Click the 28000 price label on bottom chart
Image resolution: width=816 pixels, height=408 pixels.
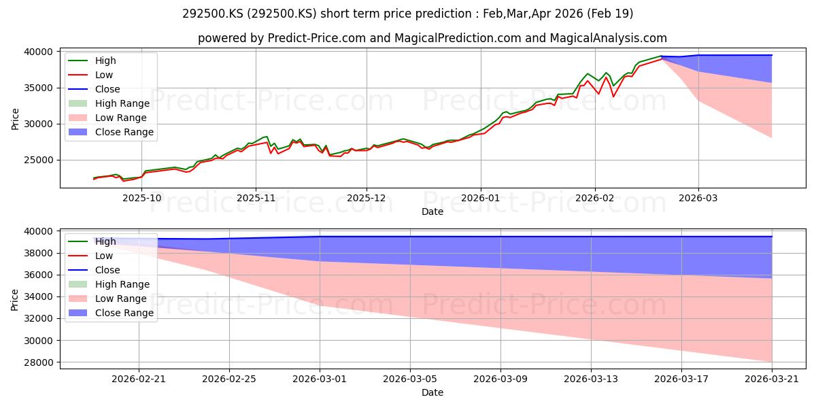coord(39,362)
